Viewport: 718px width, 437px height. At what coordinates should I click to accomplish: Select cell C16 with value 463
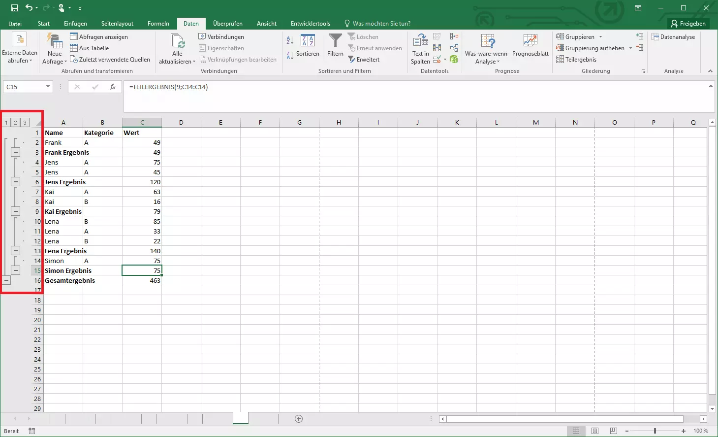(x=142, y=280)
